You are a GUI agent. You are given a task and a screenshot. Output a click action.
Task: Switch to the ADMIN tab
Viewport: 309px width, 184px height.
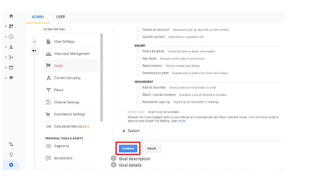tap(38, 17)
